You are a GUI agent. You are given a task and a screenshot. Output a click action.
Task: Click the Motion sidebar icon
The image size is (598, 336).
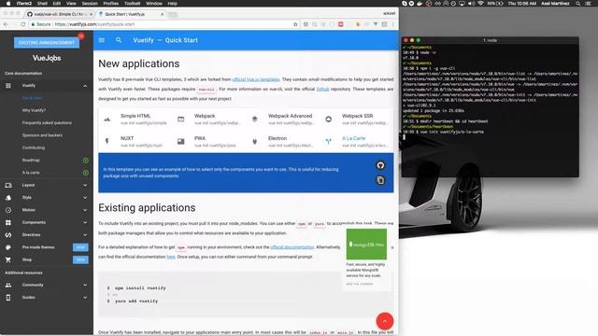coord(8,210)
